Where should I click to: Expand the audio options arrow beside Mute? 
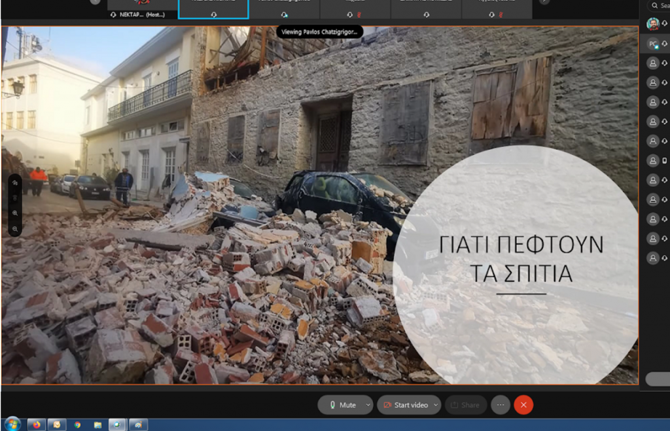tap(367, 405)
